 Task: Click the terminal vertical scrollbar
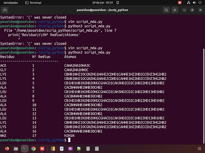pos(204,96)
